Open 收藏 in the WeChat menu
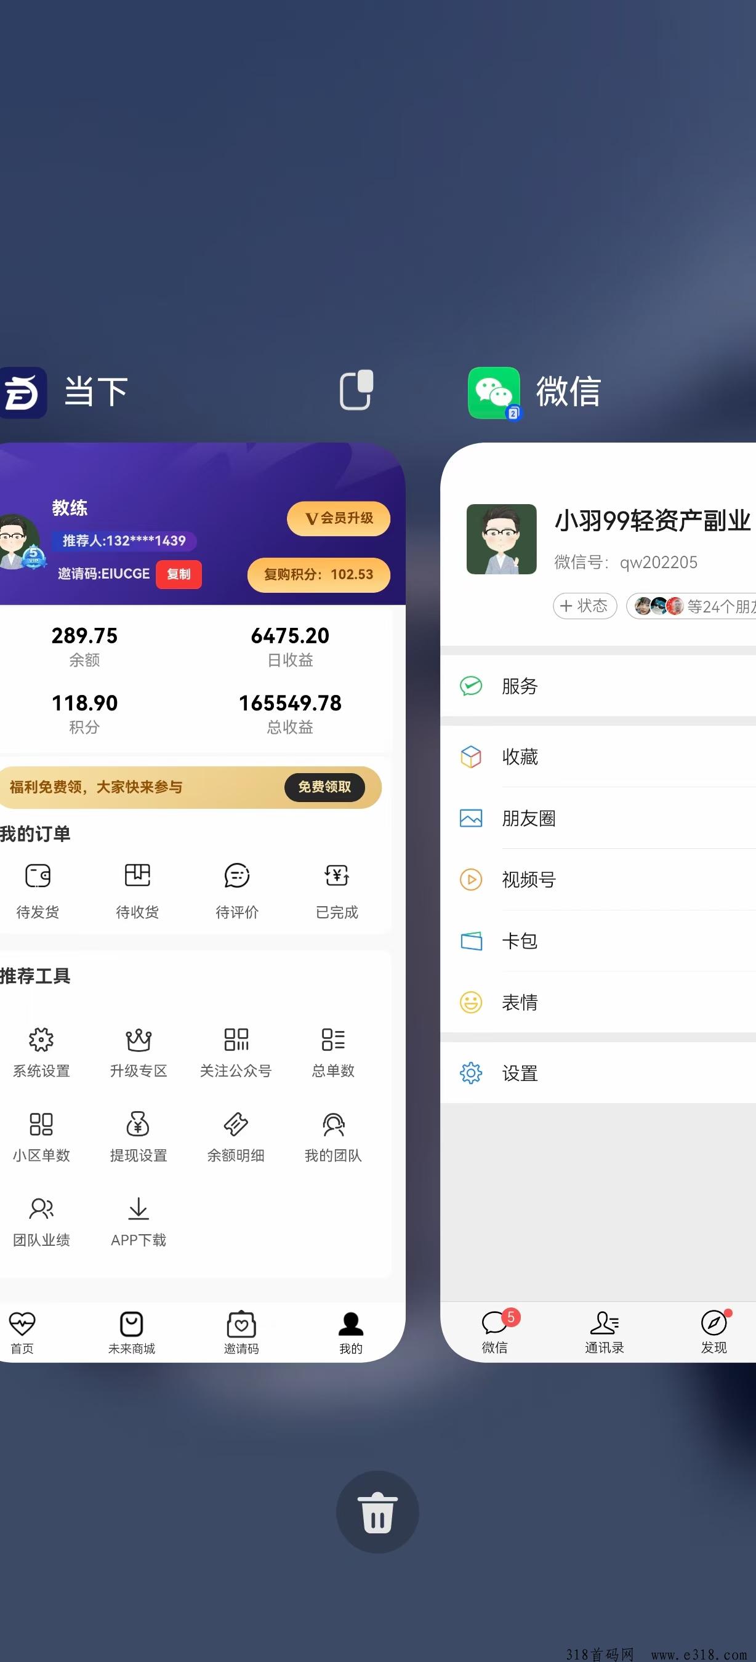 [598, 756]
